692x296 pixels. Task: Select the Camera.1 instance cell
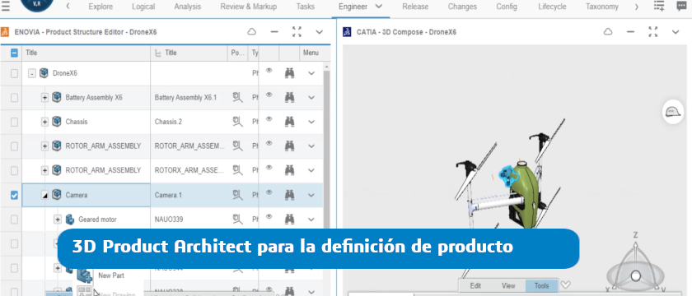[x=189, y=195]
